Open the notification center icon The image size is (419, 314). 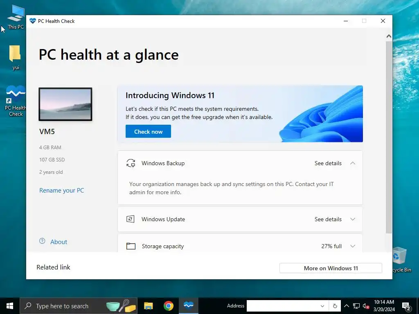[406, 306]
